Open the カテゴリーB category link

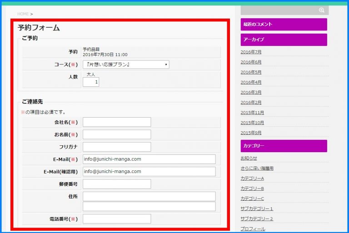tap(252, 188)
